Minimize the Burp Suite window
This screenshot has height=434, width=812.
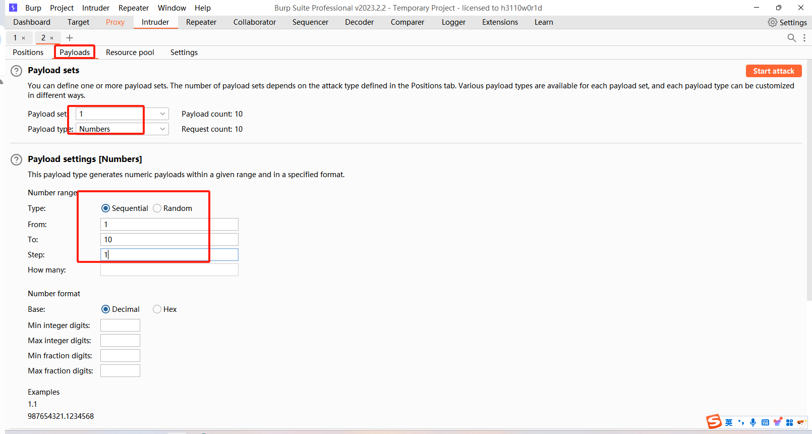(x=757, y=8)
